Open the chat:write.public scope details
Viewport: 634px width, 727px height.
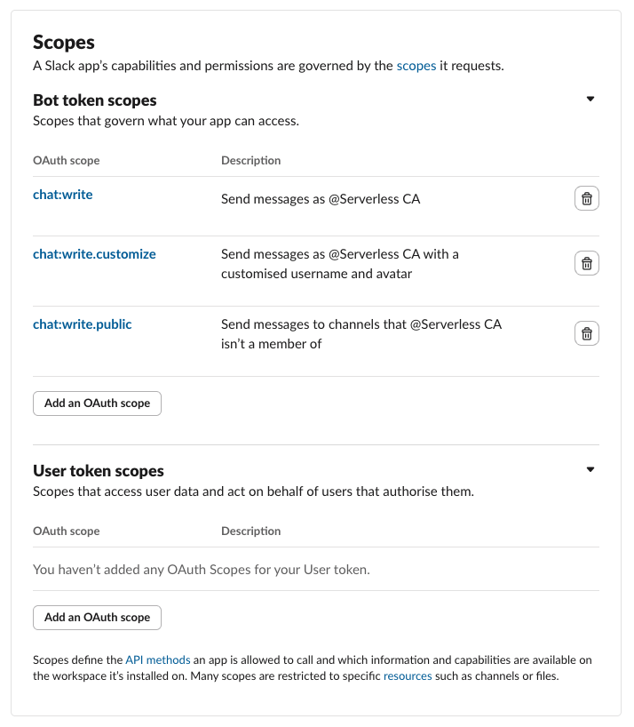[x=82, y=324]
